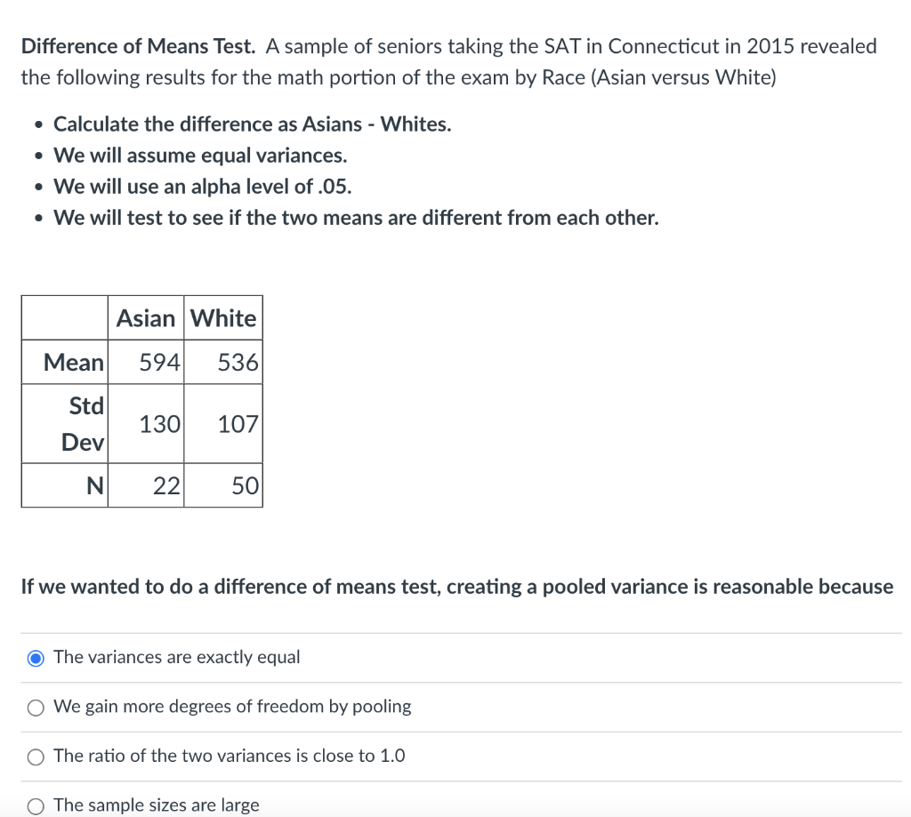Image resolution: width=911 pixels, height=817 pixels.
Task: Select the N row label
Action: point(95,485)
